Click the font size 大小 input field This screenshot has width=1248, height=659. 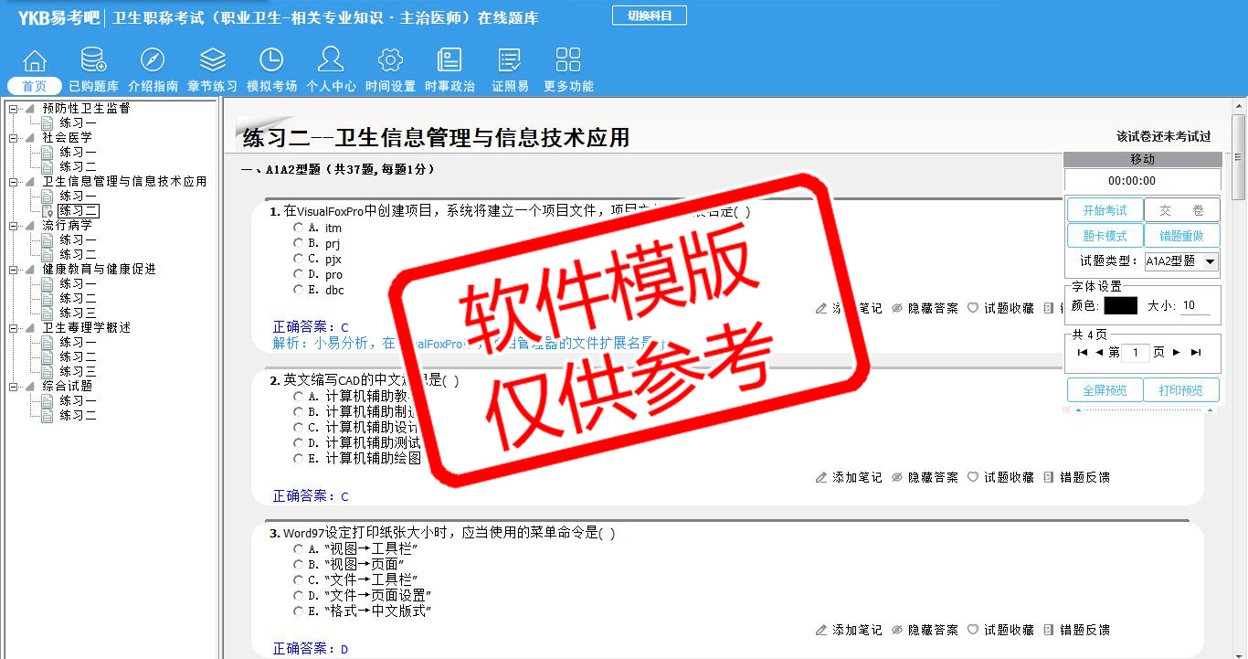(1195, 306)
